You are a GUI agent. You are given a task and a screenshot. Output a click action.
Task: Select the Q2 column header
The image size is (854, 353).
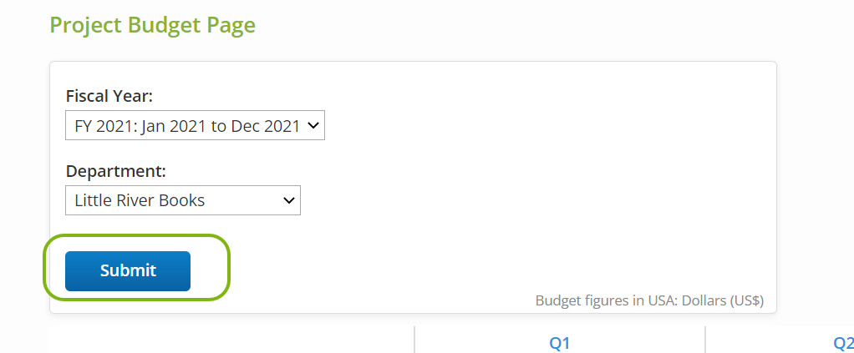pos(843,343)
